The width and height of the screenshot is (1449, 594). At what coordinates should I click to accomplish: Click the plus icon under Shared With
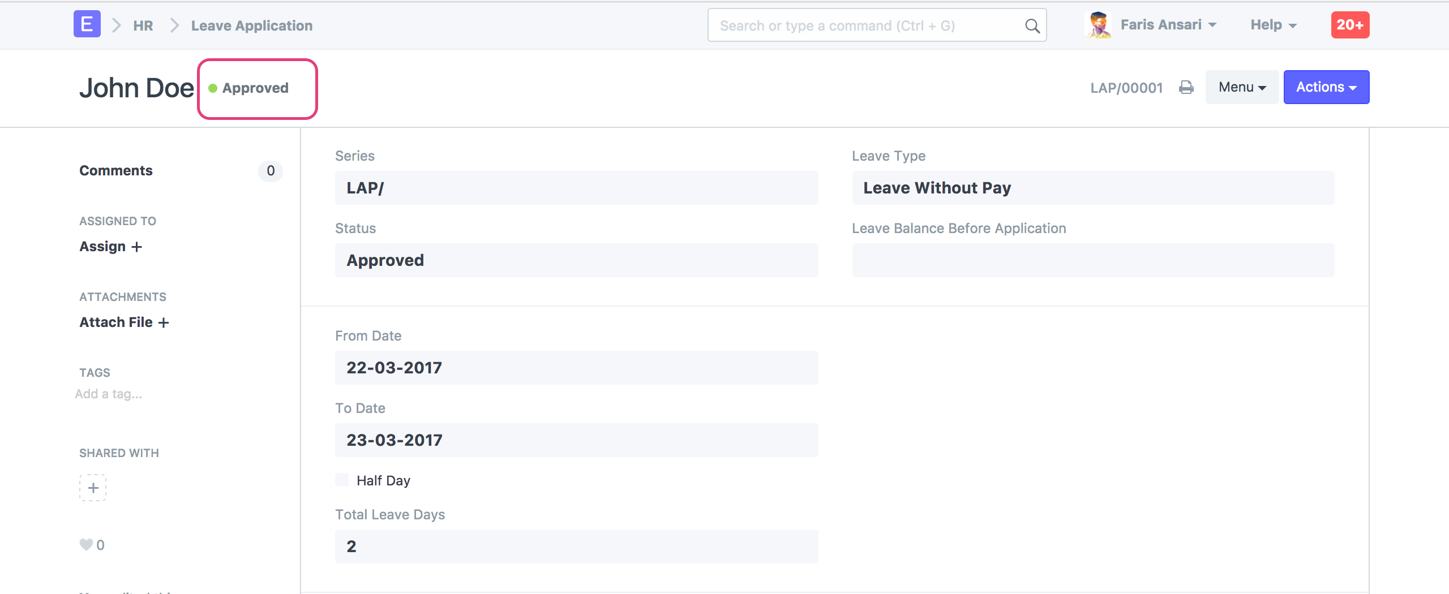pyautogui.click(x=93, y=488)
